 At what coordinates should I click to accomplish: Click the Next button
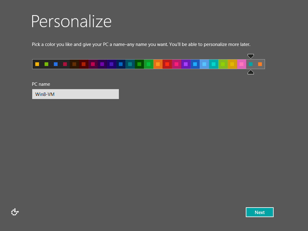click(x=259, y=212)
